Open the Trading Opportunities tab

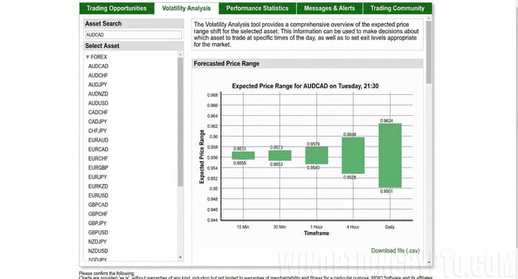117,8
